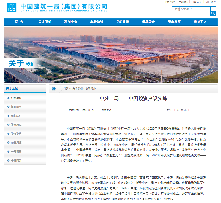Open the 协同办公 top link
The image size is (221, 203).
(x=210, y=2)
